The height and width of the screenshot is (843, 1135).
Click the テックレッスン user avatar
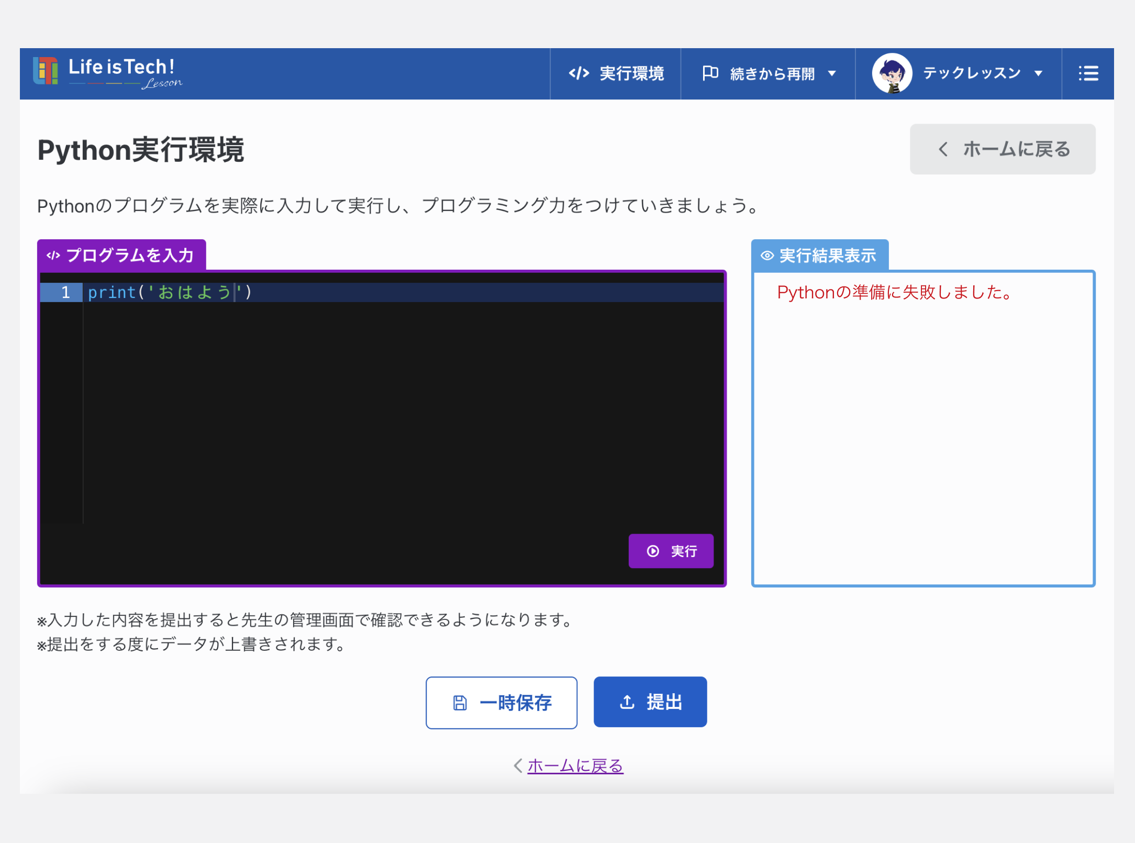click(x=892, y=73)
